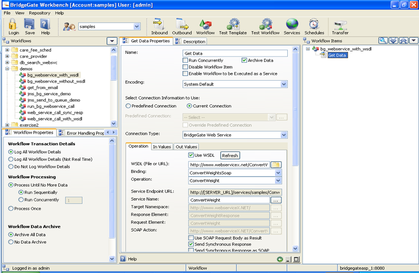Switch to the In Values tab
The width and height of the screenshot is (419, 273).
[x=162, y=147]
